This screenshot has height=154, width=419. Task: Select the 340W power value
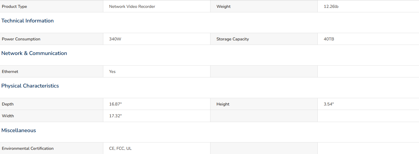(x=115, y=39)
